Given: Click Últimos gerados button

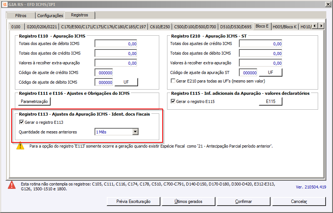Looking at the screenshot, I should click(x=188, y=201).
